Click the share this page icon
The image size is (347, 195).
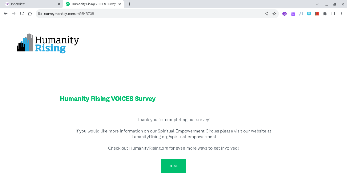(266, 14)
